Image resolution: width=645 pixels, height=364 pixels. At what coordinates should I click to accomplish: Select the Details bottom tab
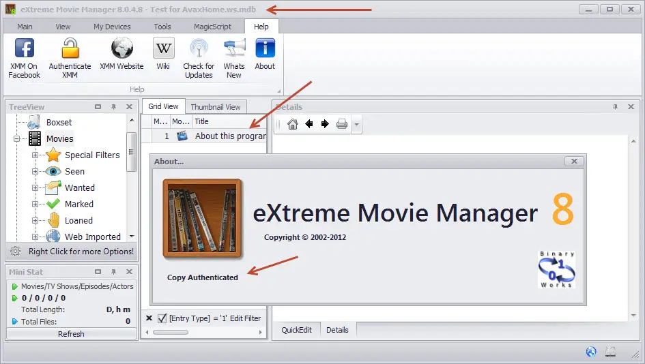pyautogui.click(x=337, y=330)
